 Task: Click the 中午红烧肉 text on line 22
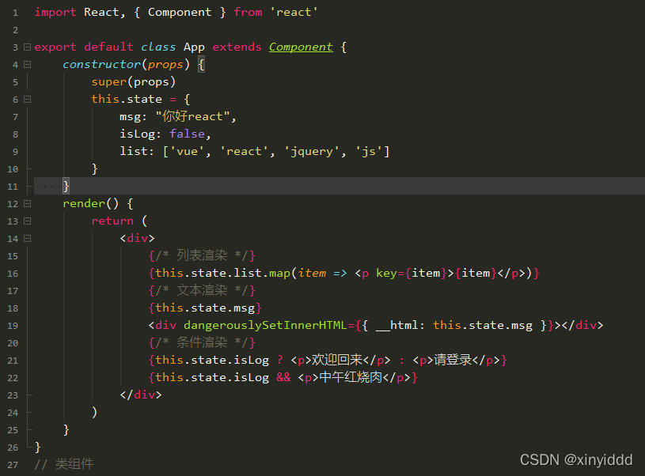point(351,377)
